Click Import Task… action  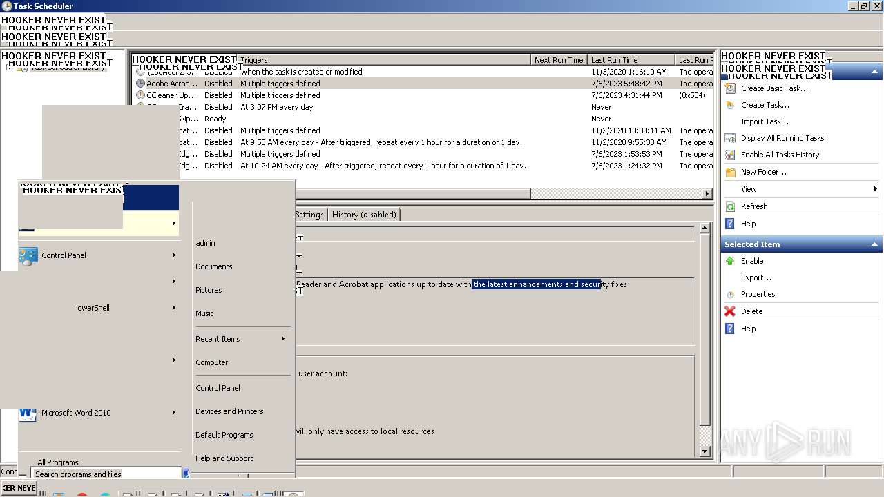(765, 121)
